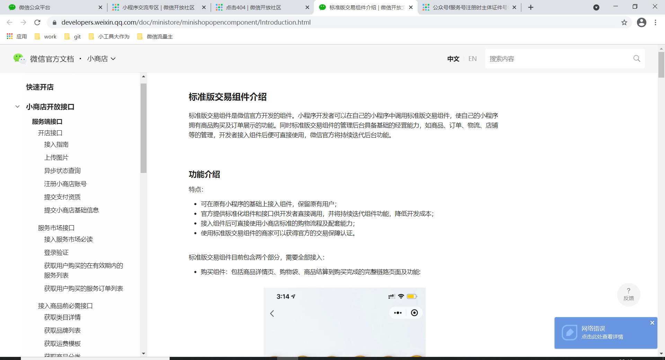Click the sidebar scroll-down arrow
Viewport: 665px width, 360px height.
[x=143, y=353]
